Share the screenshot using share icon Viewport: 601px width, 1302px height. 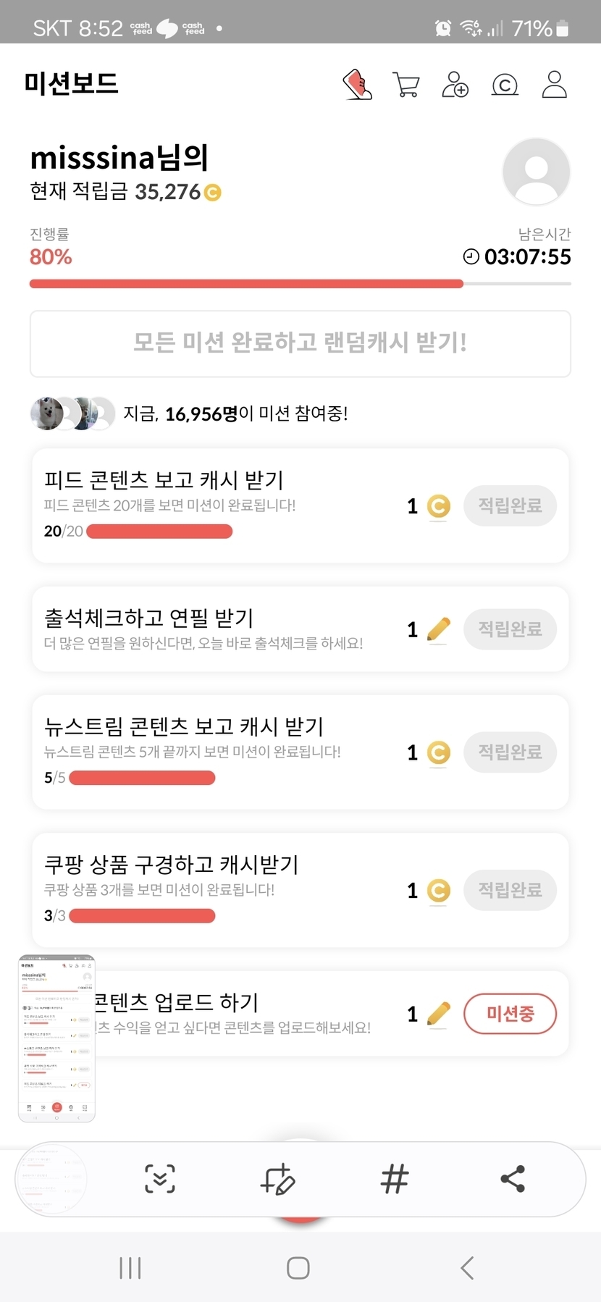click(x=513, y=1179)
